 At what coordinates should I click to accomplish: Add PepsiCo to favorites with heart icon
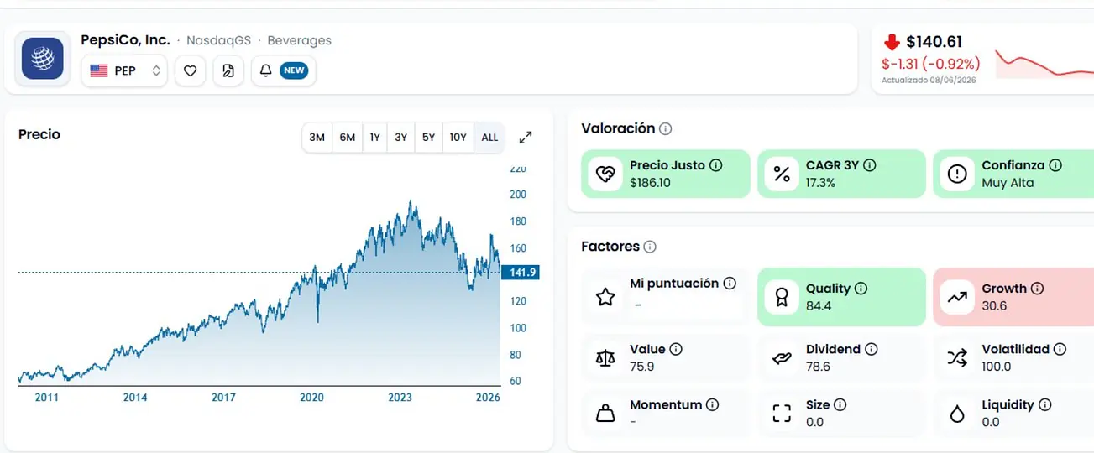[190, 70]
